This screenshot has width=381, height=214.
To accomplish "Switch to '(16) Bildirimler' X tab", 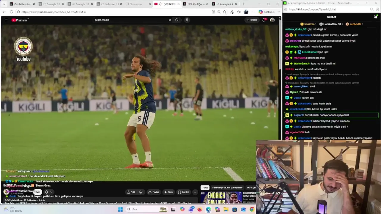I will click(x=22, y=4).
